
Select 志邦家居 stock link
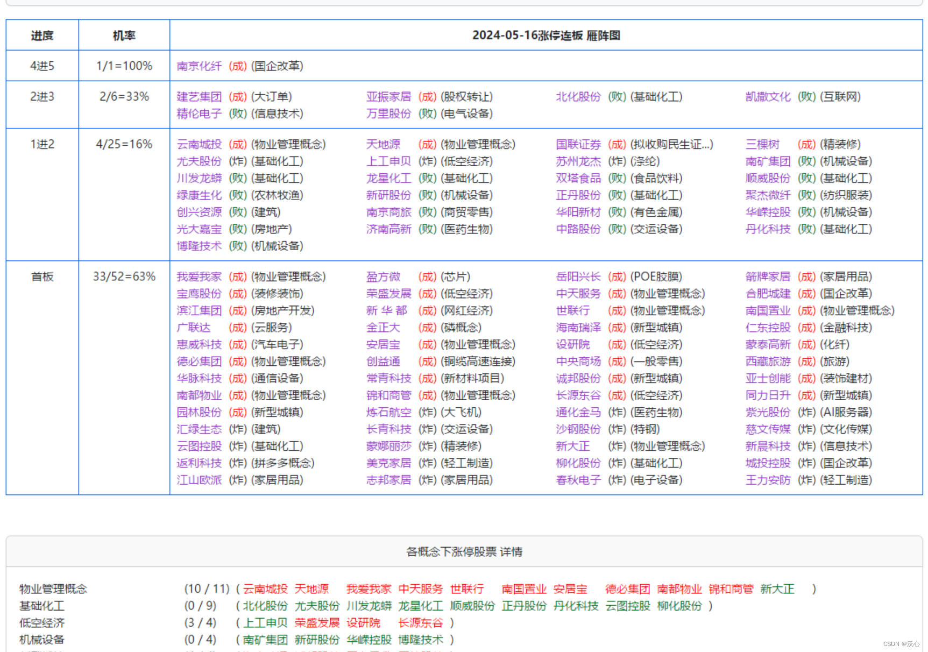click(x=388, y=480)
